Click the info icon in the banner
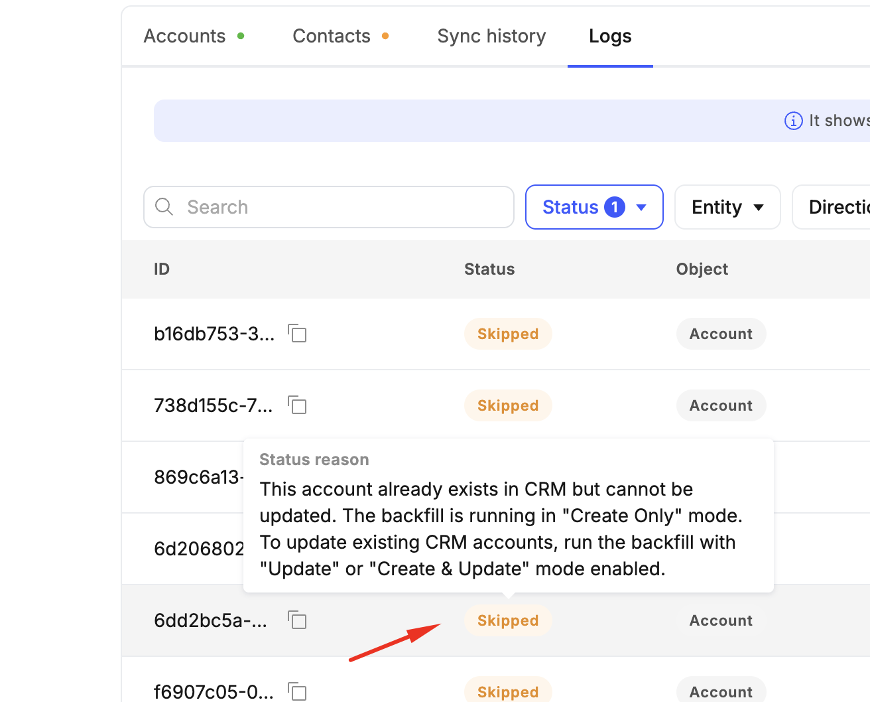The image size is (870, 702). click(x=793, y=121)
